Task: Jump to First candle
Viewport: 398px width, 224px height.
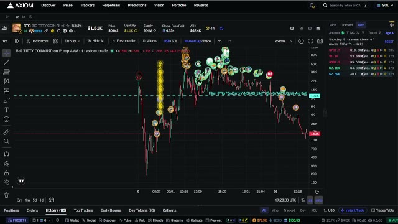Action: pyautogui.click(x=124, y=41)
